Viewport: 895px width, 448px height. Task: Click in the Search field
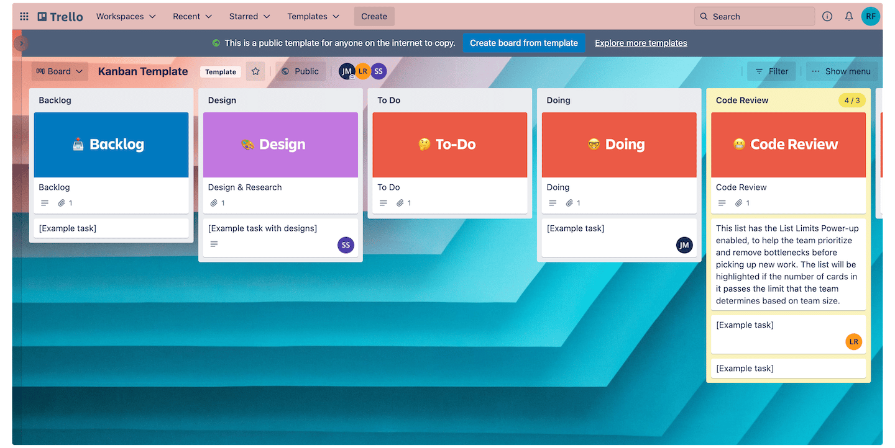755,17
